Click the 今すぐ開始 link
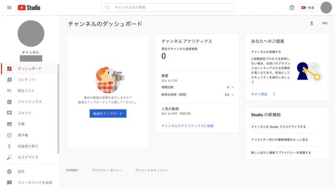The image size is (336, 189). coord(259,94)
